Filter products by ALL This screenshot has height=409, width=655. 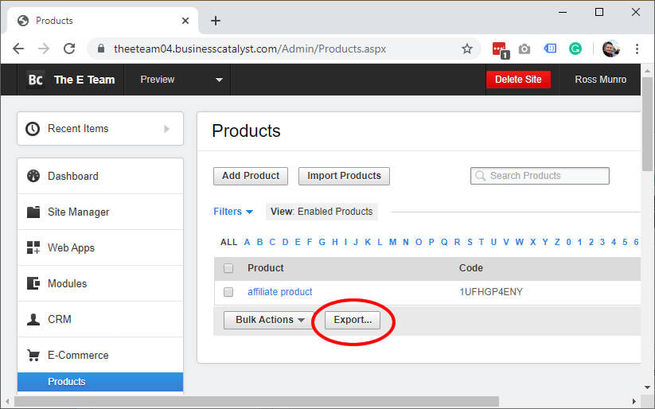229,243
